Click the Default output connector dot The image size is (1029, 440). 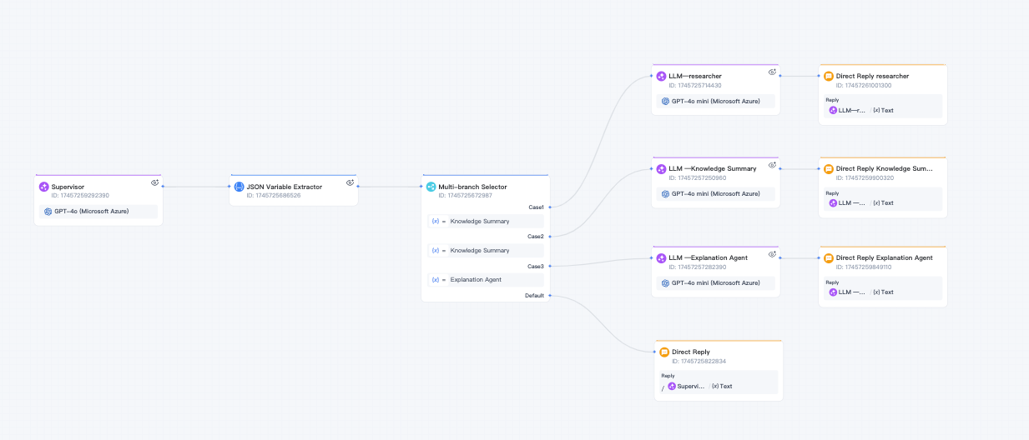(x=550, y=296)
